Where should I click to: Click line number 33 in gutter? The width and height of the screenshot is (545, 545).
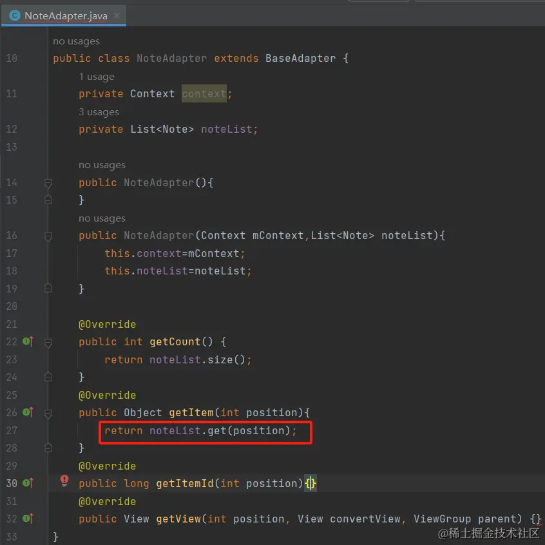[x=12, y=537]
